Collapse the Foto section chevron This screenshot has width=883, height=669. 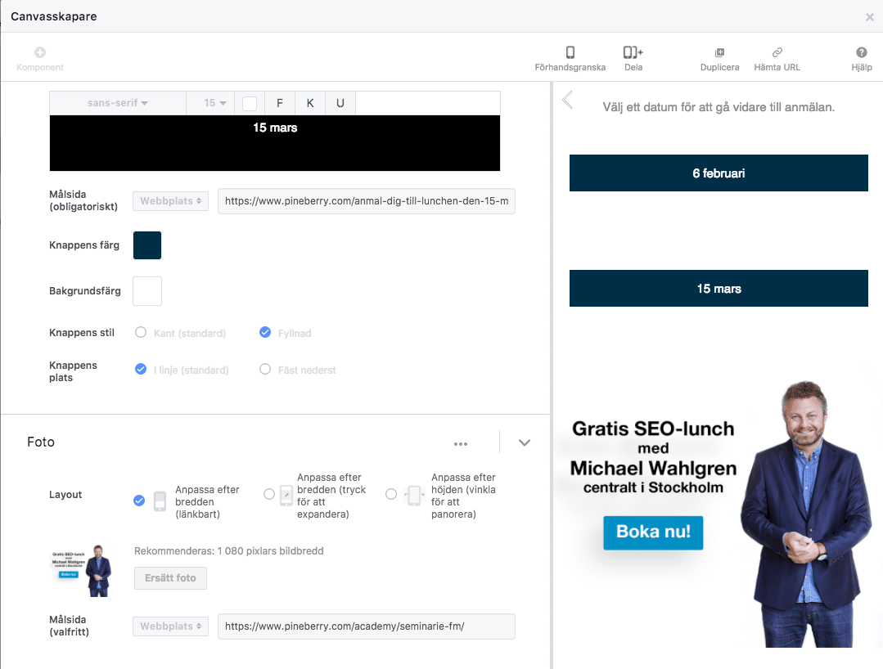[525, 442]
